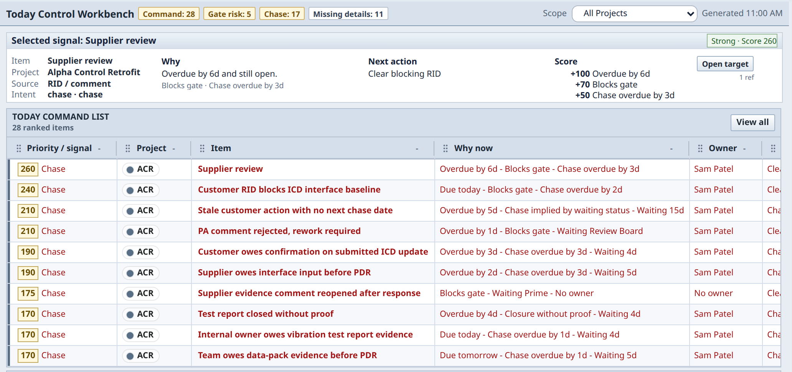
Task: Click '28 ranked items' subtitle
Action: 43,128
